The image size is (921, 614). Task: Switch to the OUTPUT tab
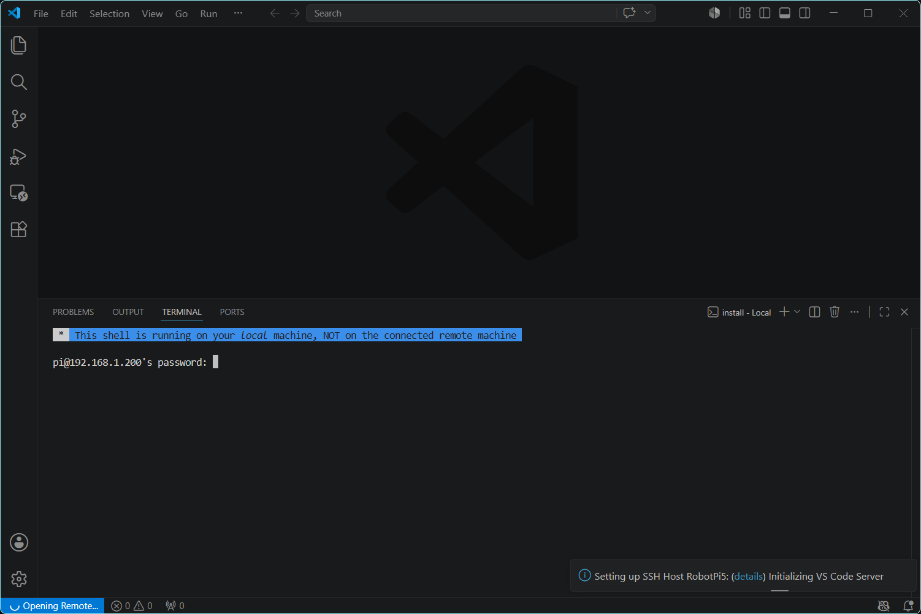[x=128, y=312]
